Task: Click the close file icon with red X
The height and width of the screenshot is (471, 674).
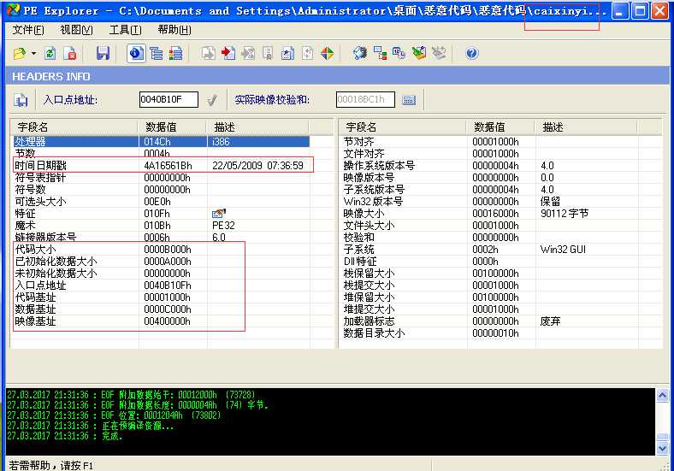Action: 70,53
